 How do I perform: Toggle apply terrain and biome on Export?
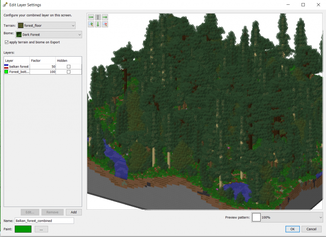7,42
